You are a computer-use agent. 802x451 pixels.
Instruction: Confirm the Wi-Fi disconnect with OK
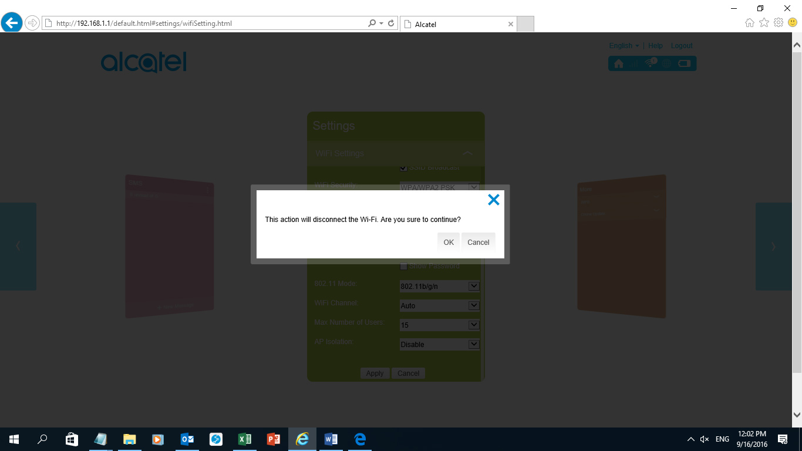449,242
